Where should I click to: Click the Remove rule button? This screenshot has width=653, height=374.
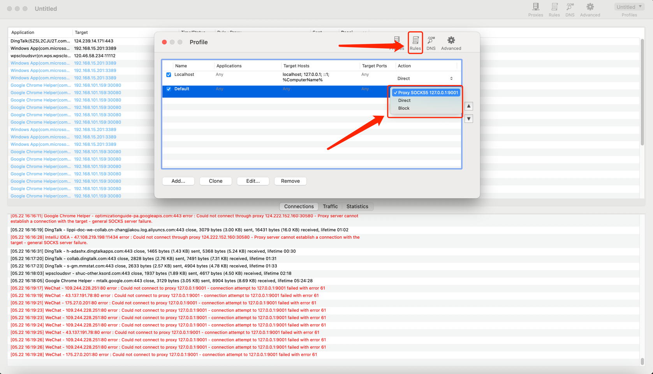[290, 181]
